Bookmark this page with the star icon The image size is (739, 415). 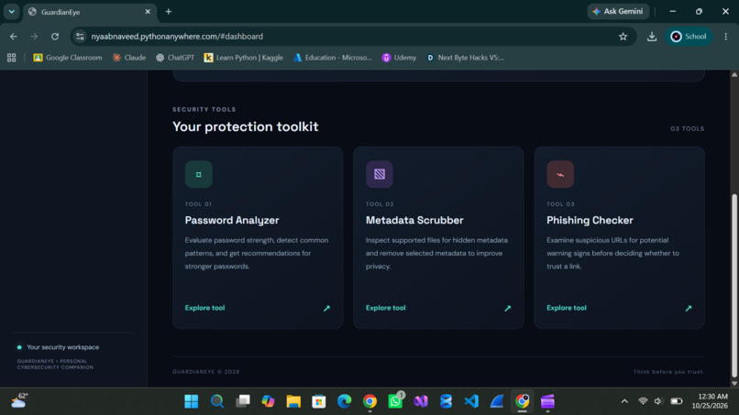tap(623, 37)
